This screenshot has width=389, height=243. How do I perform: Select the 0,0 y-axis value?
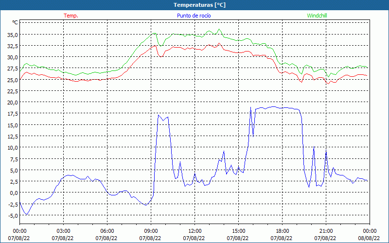[x=14, y=193]
